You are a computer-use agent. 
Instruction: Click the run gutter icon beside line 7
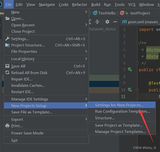pyautogui.click(x=130, y=70)
